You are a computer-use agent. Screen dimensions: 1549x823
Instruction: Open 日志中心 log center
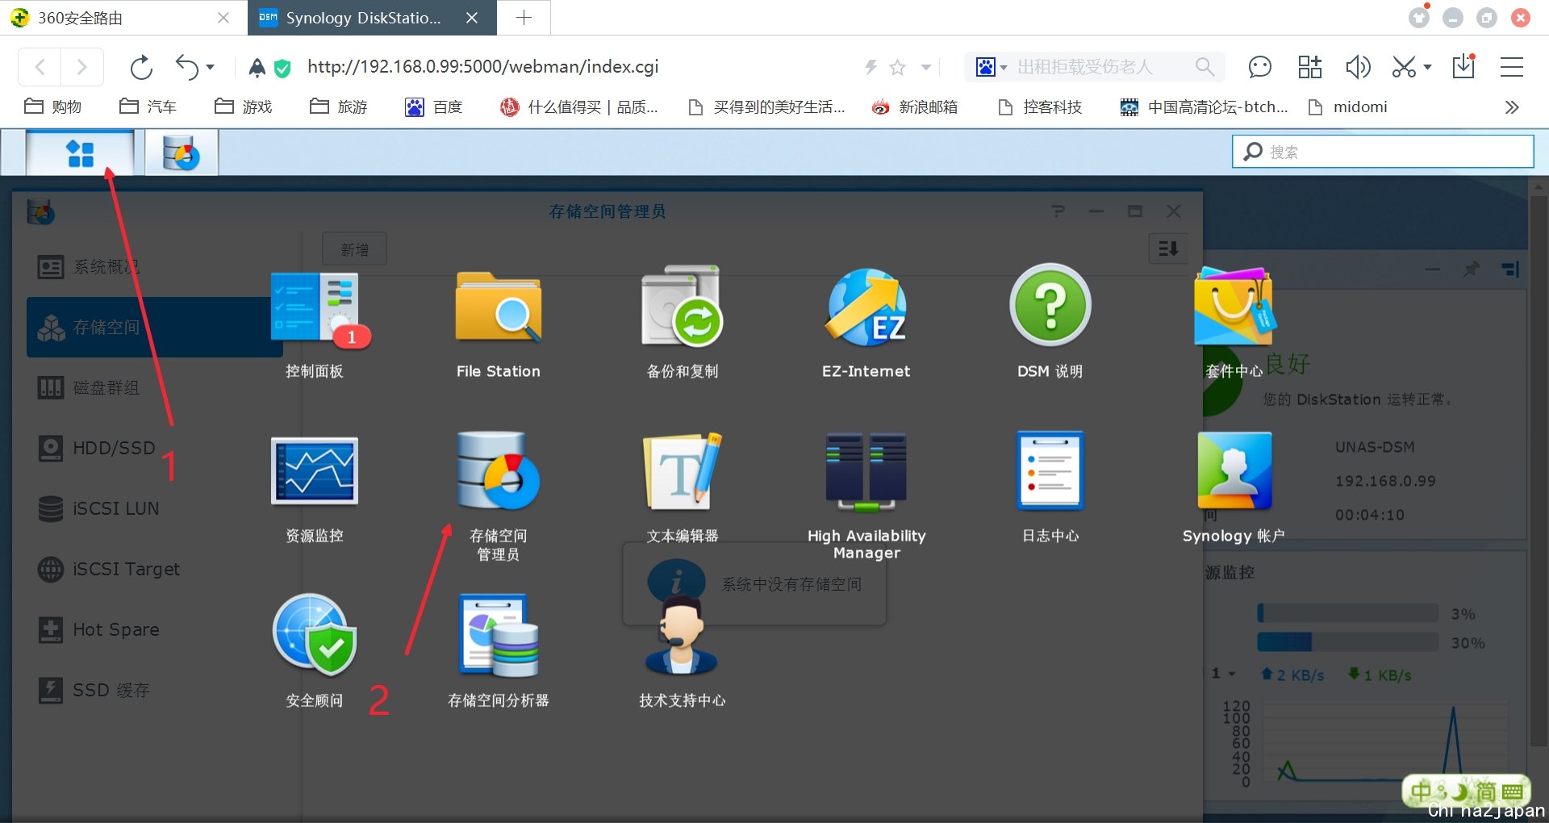pos(1050,488)
